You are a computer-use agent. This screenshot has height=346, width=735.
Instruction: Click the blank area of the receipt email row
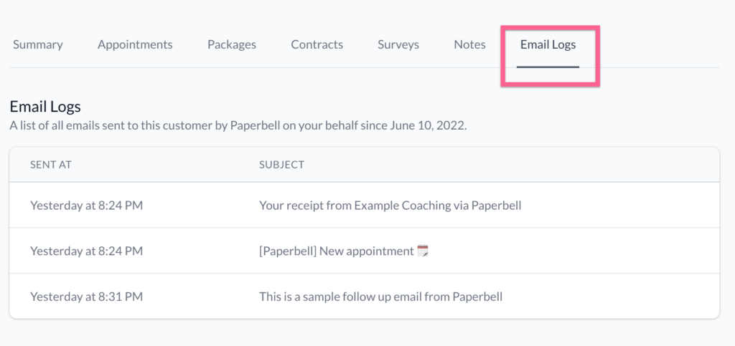[619, 206]
